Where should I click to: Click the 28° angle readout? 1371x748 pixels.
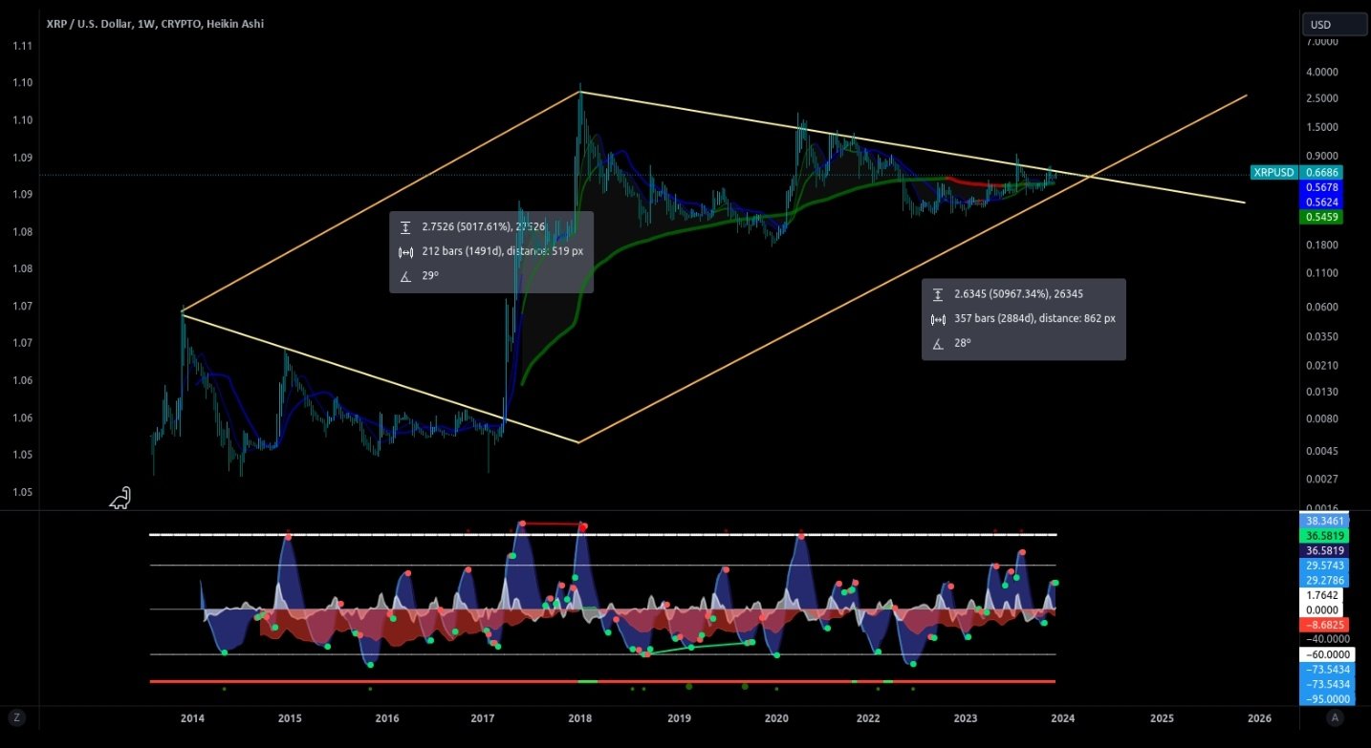pyautogui.click(x=962, y=342)
